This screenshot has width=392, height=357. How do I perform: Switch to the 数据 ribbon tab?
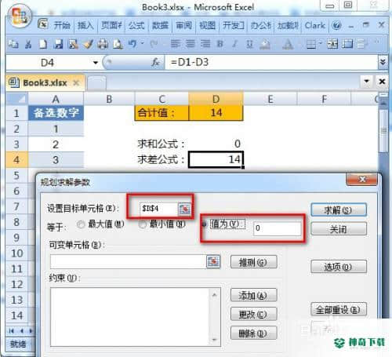tap(160, 26)
